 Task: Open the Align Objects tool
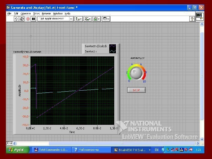tap(79, 19)
